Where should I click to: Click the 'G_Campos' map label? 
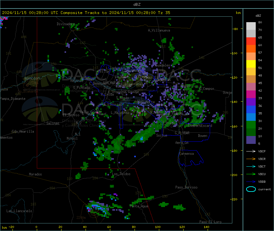pyautogui.click(x=207, y=89)
